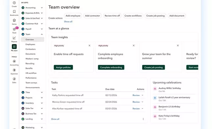212x129 pixels.
Task: Open the Feed icon with notification badge
Action: click(x=14, y=29)
